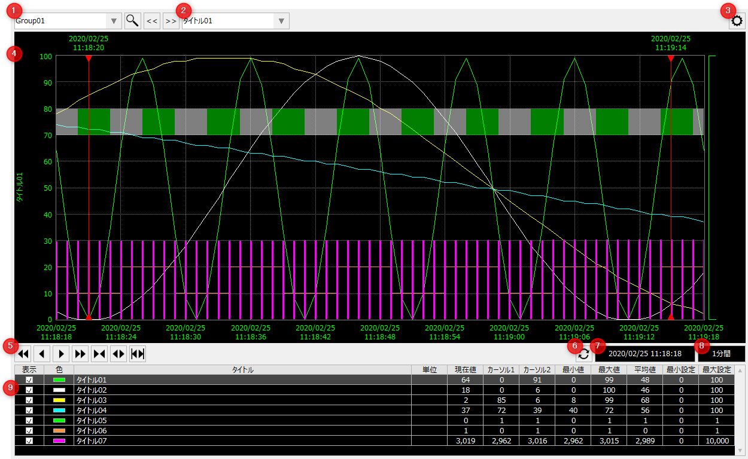
Task: Click the compress time axis icon
Action: pyautogui.click(x=99, y=354)
